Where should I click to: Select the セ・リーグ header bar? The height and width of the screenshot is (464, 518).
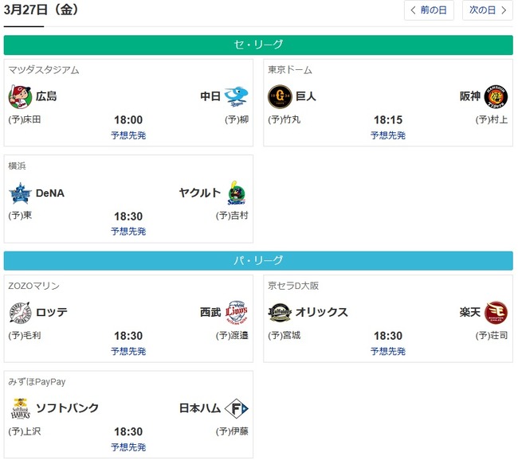click(258, 45)
